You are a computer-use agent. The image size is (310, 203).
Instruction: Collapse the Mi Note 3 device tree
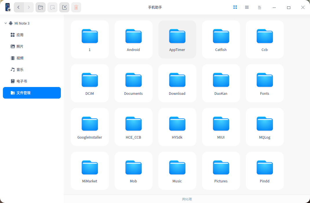tap(6, 23)
